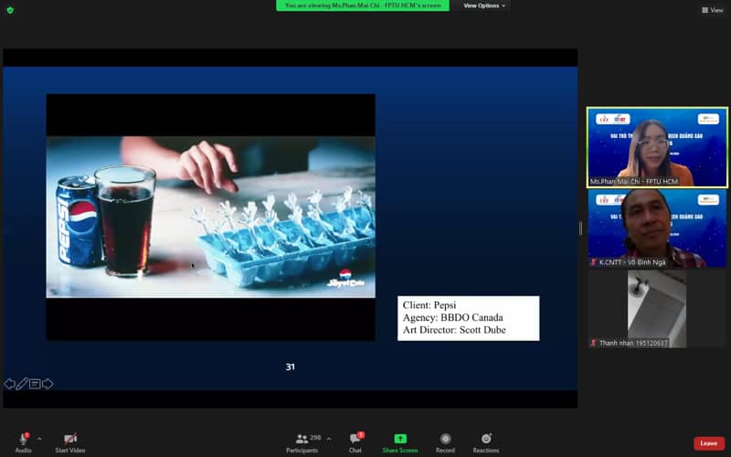Screen dimensions: 731x457
Task: Click the Record button
Action: [x=445, y=442]
